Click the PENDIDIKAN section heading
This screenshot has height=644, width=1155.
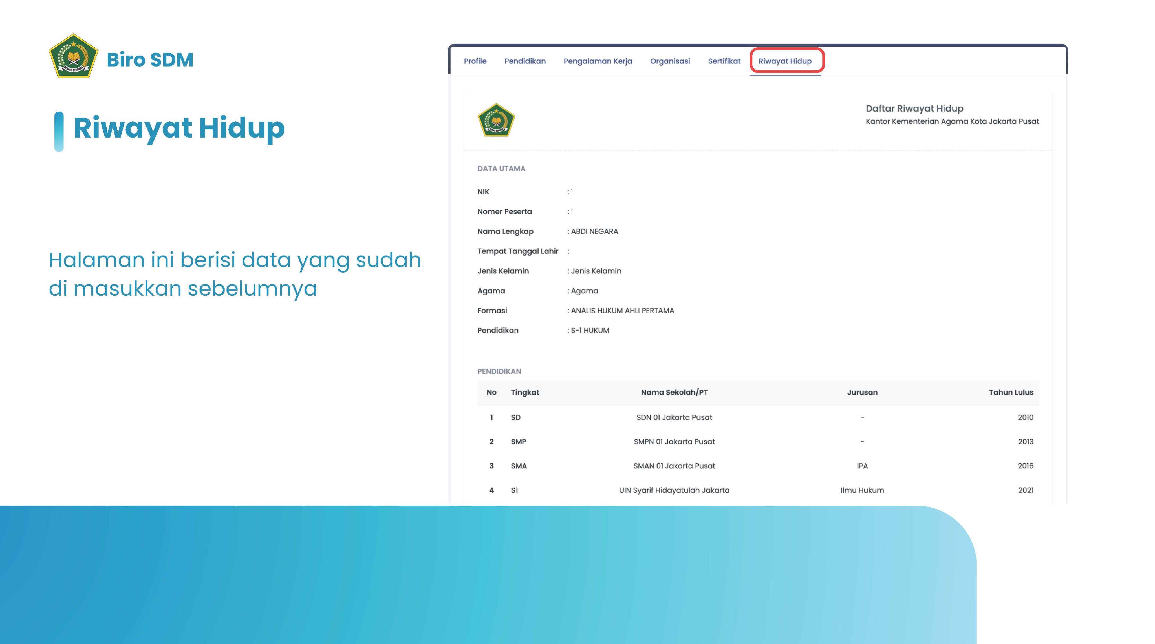click(x=499, y=371)
